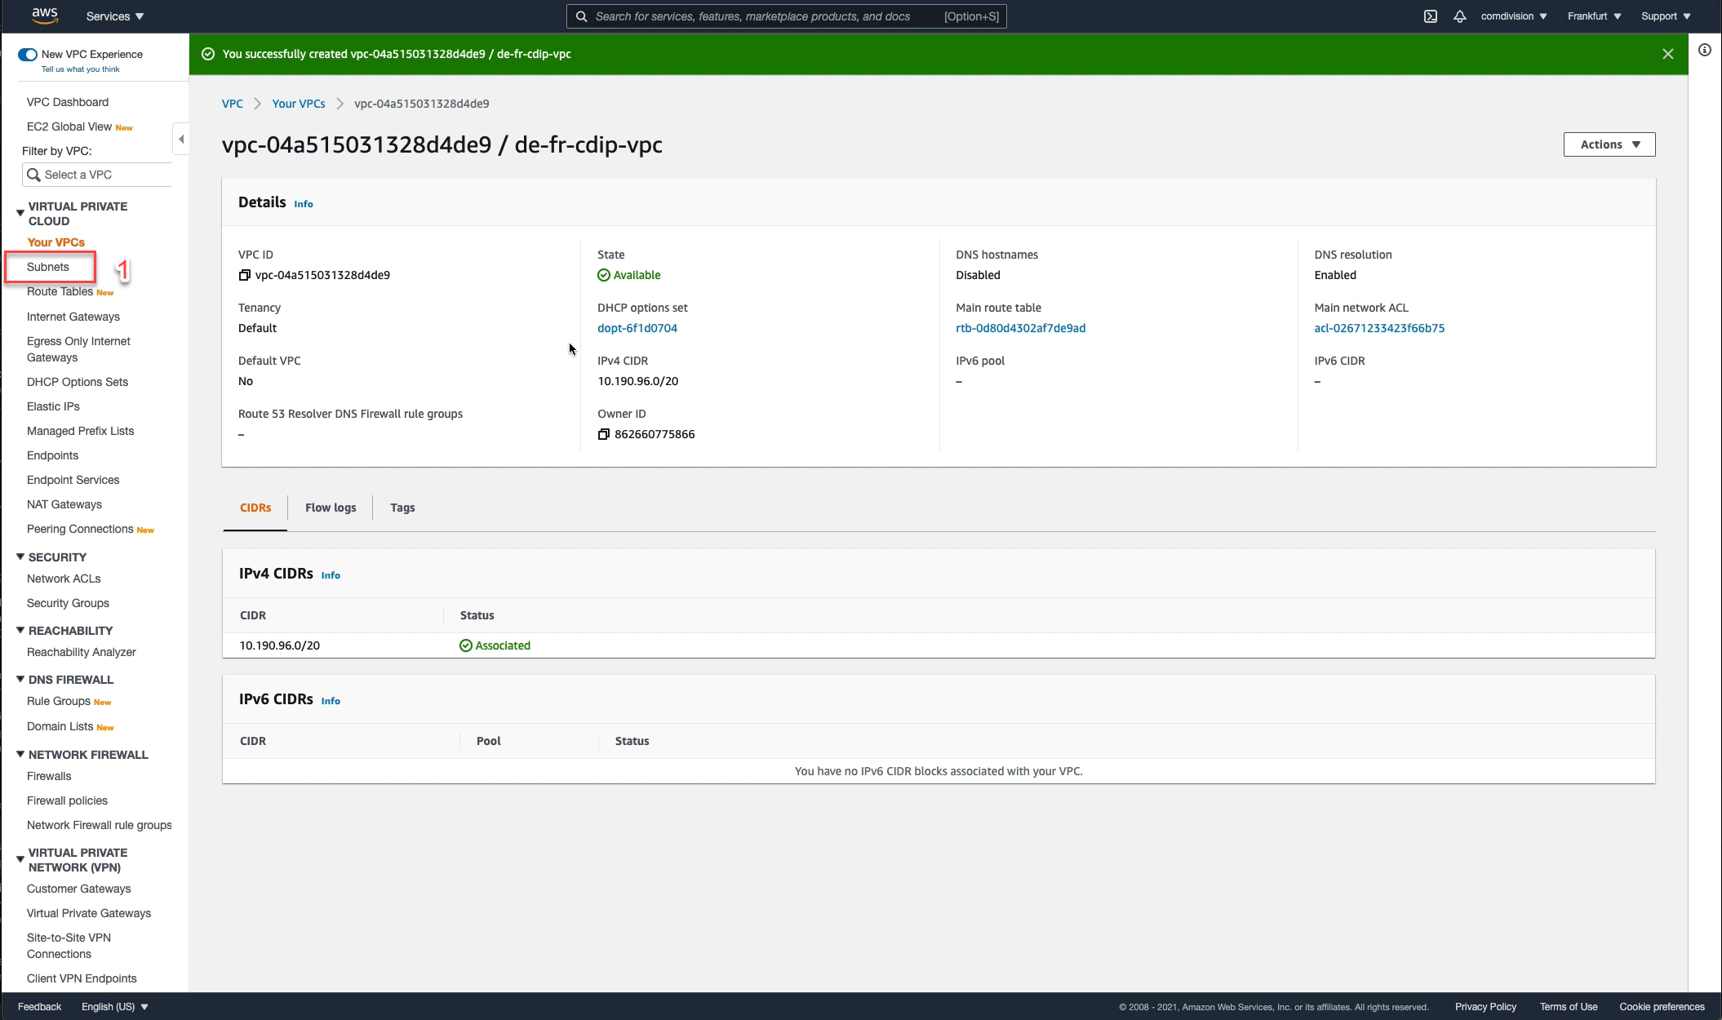Open Reachability Analyzer in the sidebar
Image resolution: width=1722 pixels, height=1020 pixels.
pyautogui.click(x=82, y=652)
